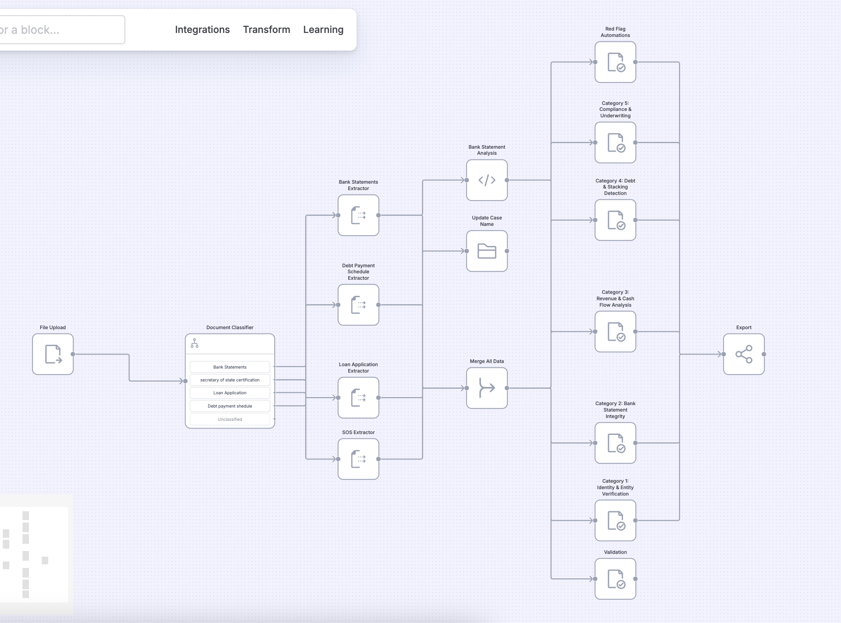
Task: Click the SOS Extractor block
Action: pos(358,459)
